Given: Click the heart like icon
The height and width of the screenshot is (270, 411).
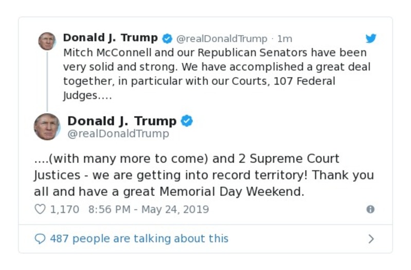Looking at the screenshot, I should click(x=40, y=209).
